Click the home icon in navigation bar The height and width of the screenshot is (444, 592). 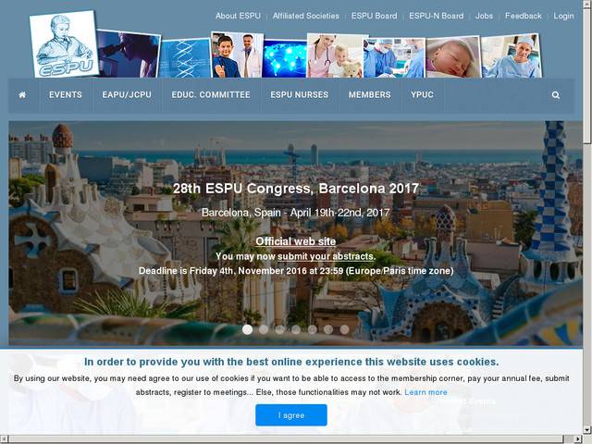click(22, 94)
